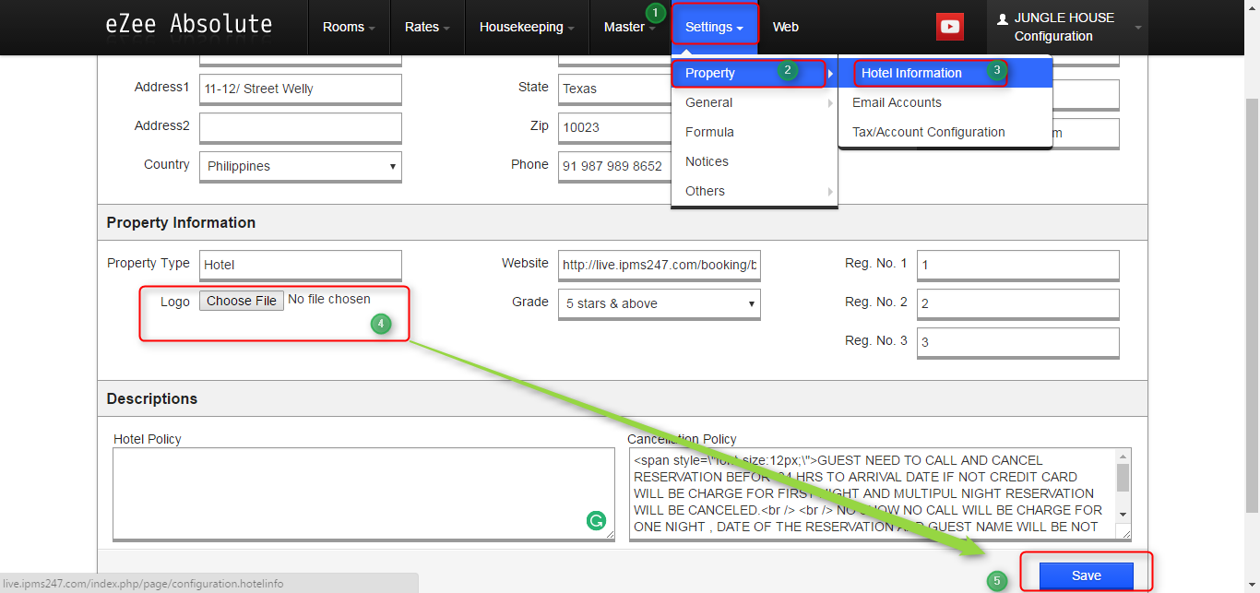Select Property in Settings dropdown

click(x=754, y=73)
